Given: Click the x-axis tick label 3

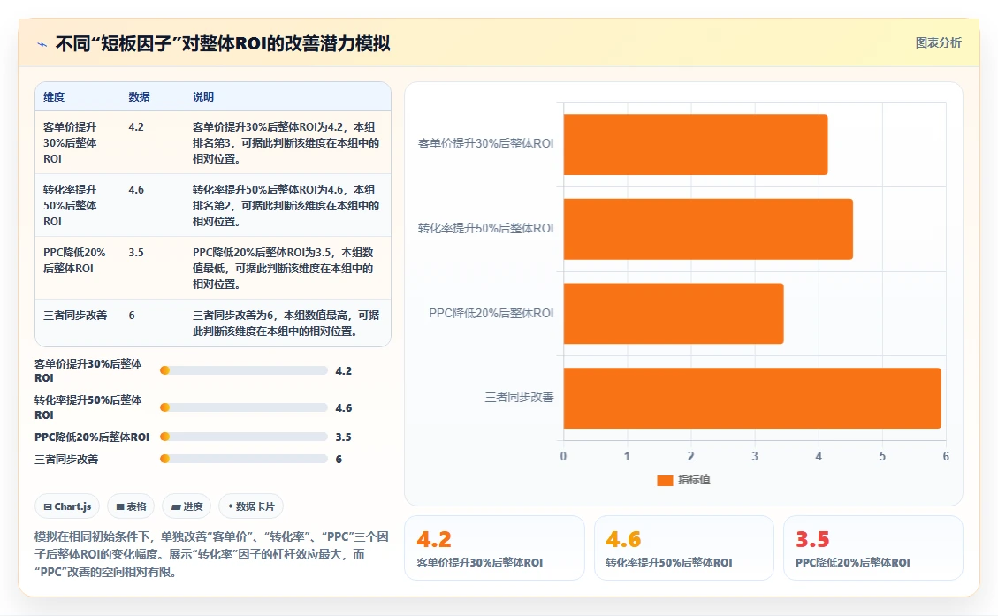Looking at the screenshot, I should [755, 456].
